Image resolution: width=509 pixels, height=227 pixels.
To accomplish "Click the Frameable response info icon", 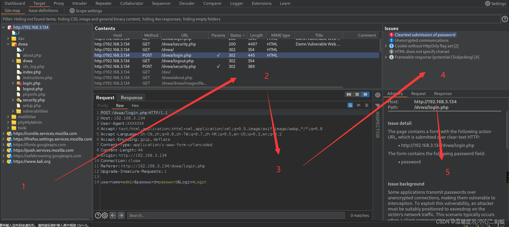I will tap(391, 57).
